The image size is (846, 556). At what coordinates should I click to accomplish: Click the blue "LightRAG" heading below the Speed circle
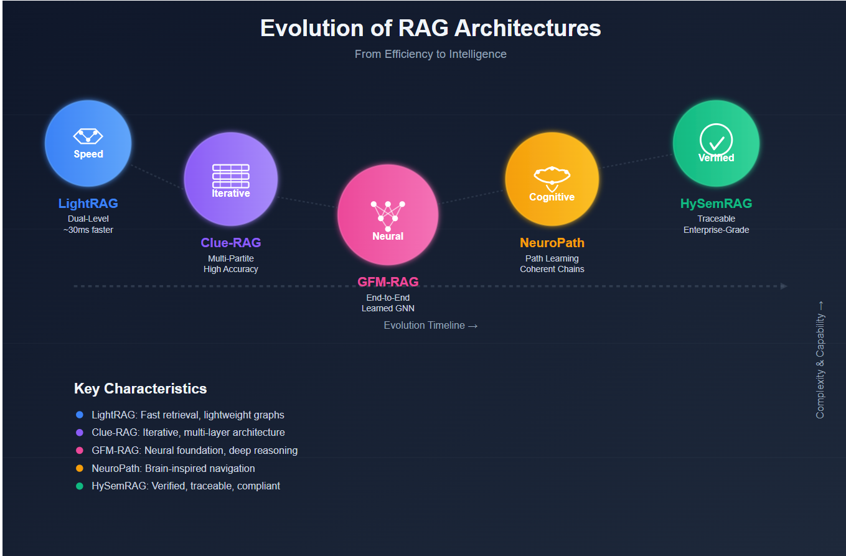tap(88, 204)
